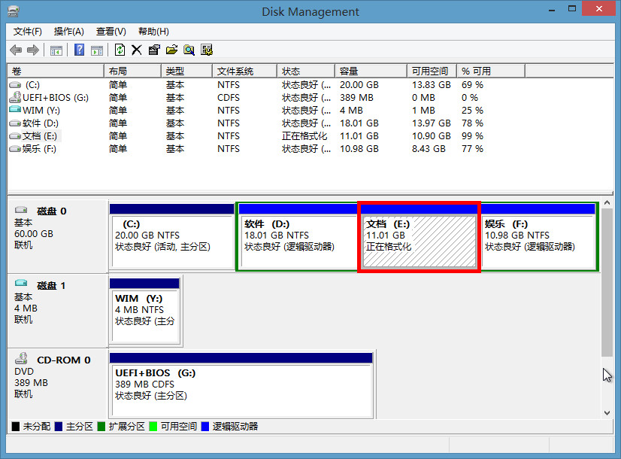The height and width of the screenshot is (459, 621).
Task: Open the 文件(F) menu
Action: [28, 32]
